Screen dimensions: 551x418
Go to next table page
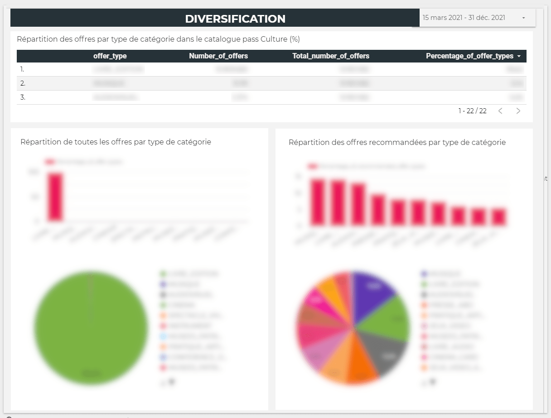tap(518, 111)
